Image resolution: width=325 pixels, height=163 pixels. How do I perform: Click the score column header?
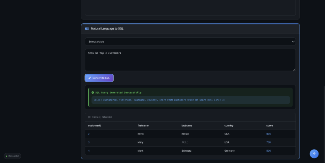(270, 126)
